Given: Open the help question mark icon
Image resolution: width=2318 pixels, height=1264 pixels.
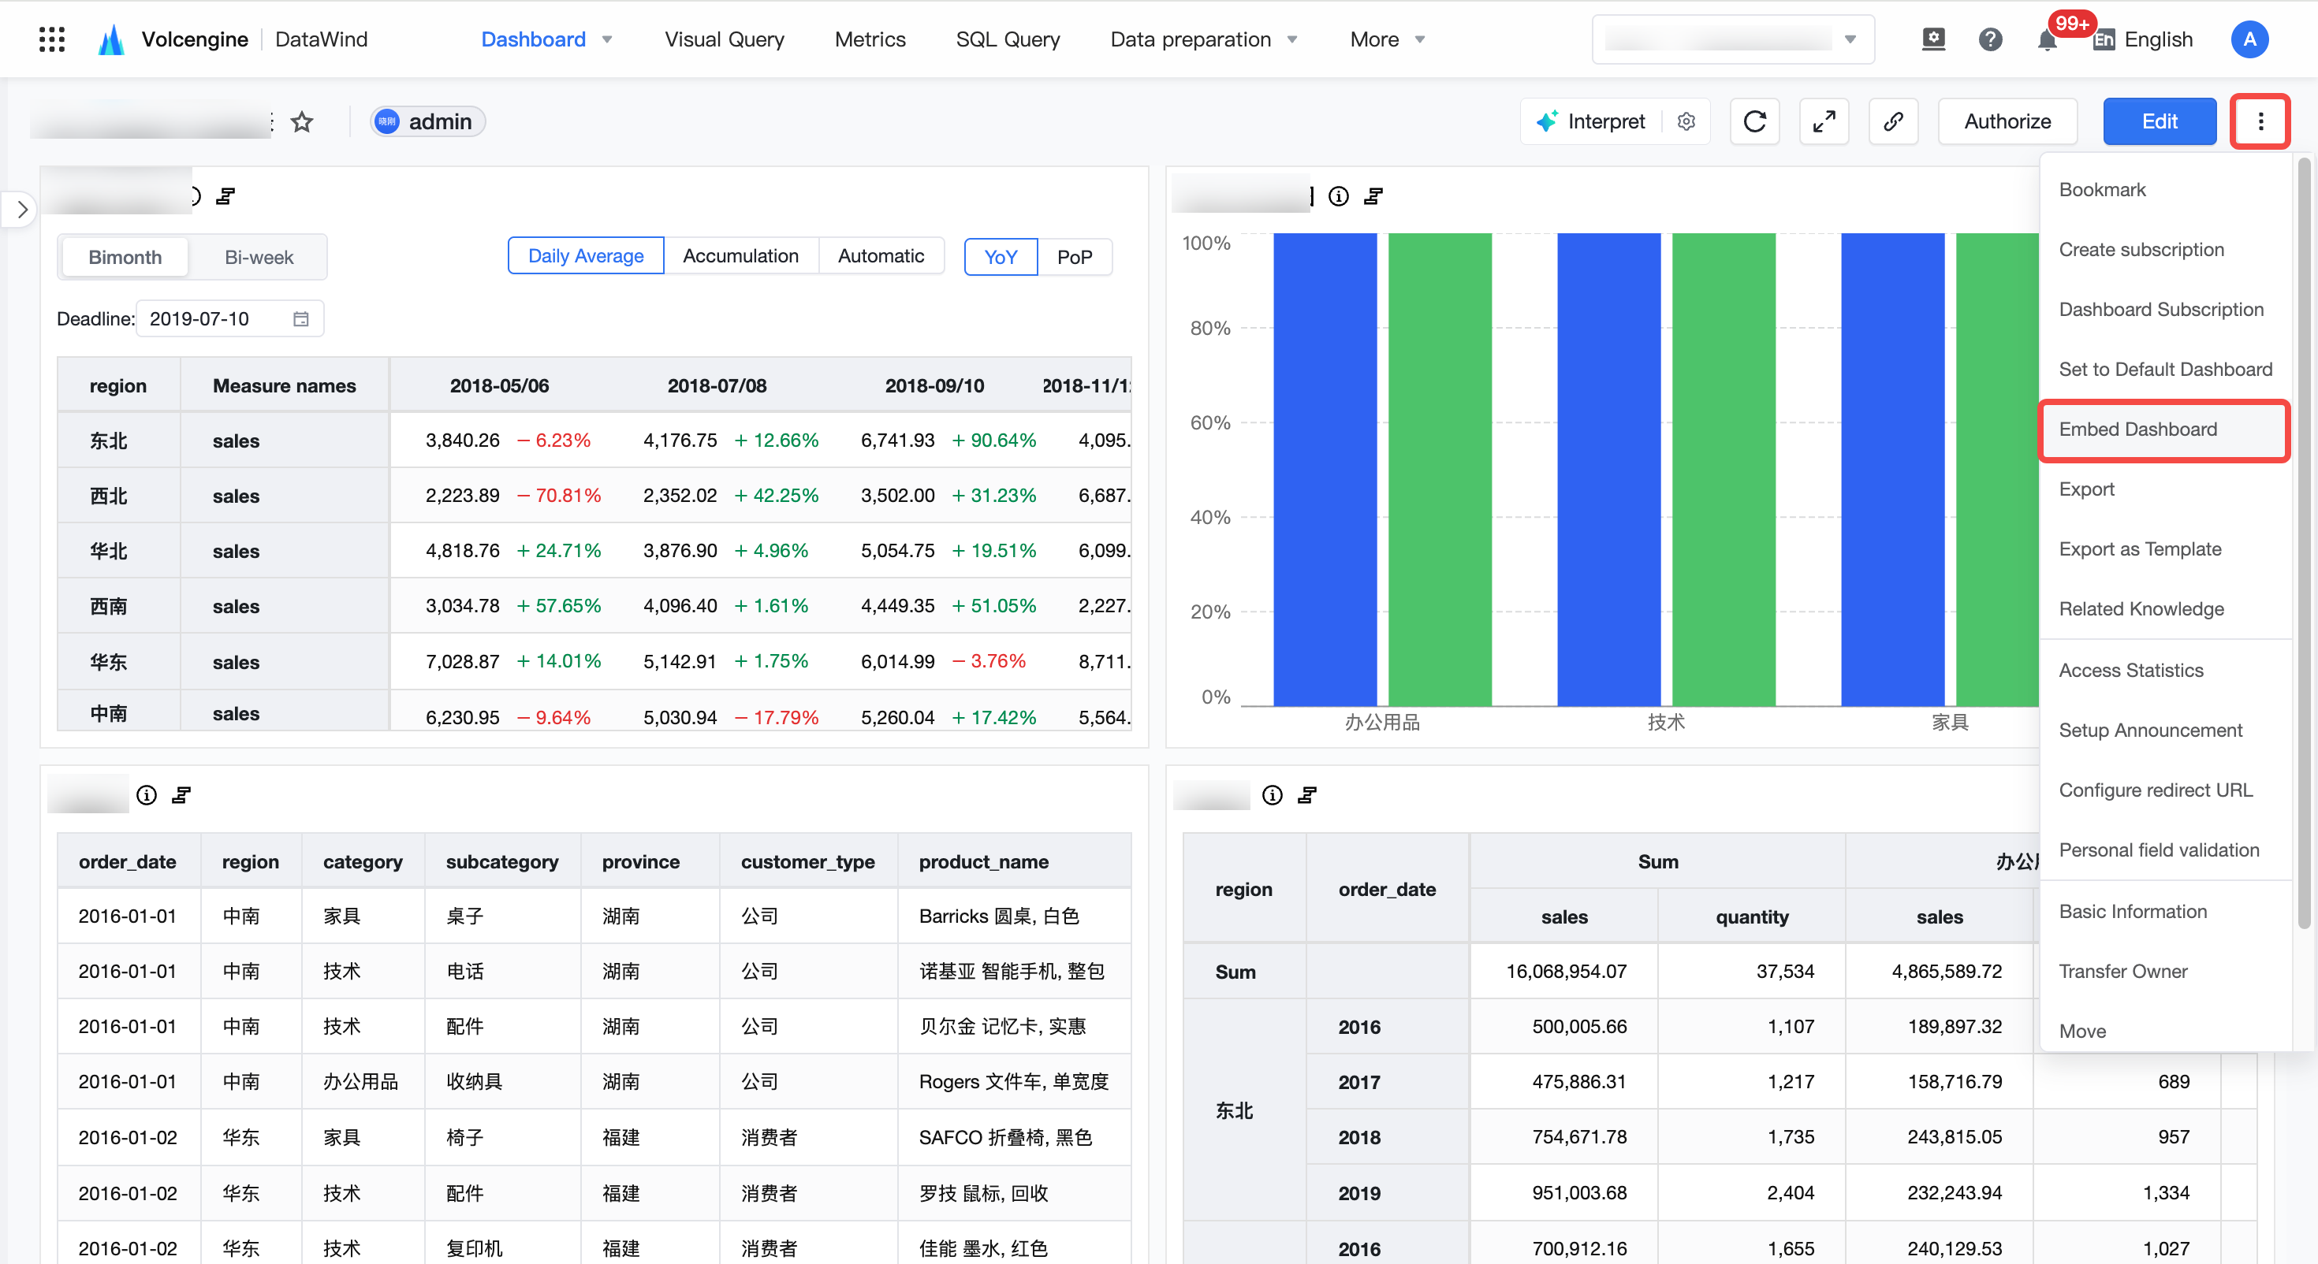Looking at the screenshot, I should 1991,39.
